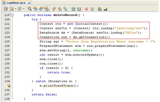
Task: Toggle highlight search results
Action: point(47,9)
